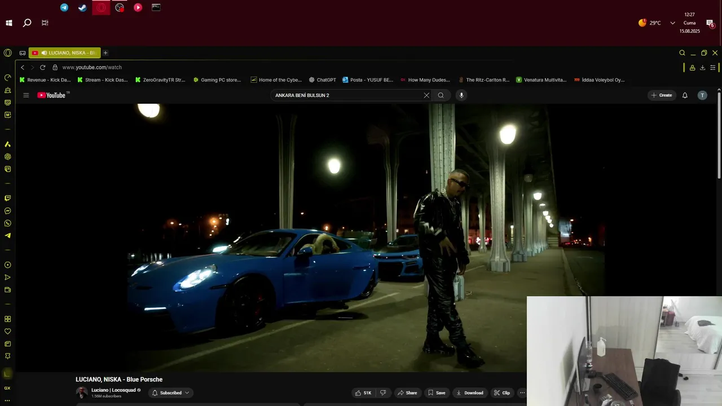The width and height of the screenshot is (722, 406).
Task: Open the four-squares grid icon in sidebar
Action: (x=7, y=319)
